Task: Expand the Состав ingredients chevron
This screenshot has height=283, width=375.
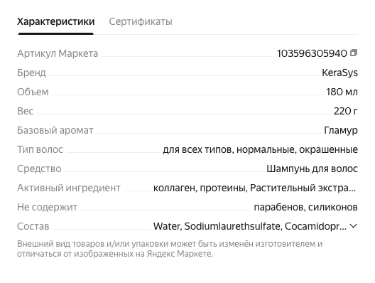Action: [353, 226]
